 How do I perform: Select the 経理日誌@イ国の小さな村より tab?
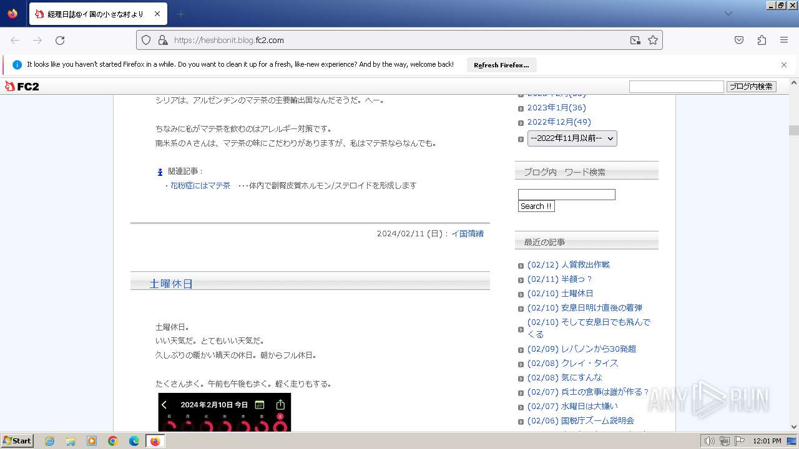pyautogui.click(x=97, y=14)
